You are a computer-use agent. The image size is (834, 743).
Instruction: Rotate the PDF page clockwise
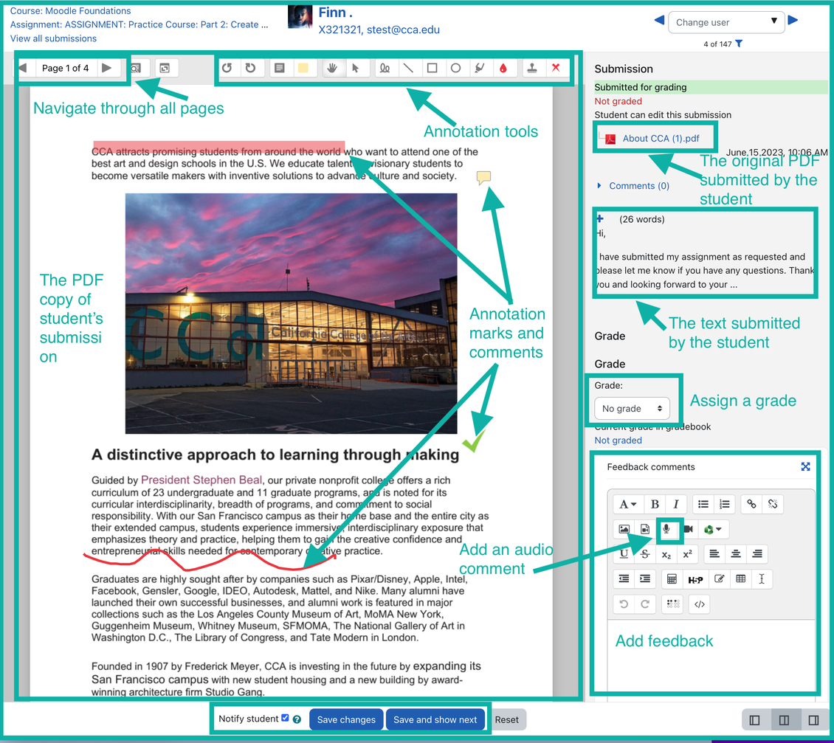point(252,68)
